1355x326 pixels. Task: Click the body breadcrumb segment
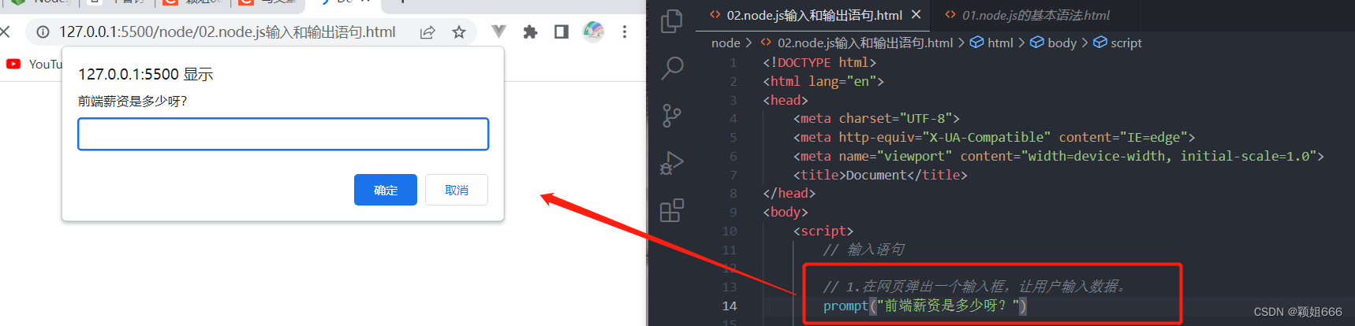[x=1053, y=43]
